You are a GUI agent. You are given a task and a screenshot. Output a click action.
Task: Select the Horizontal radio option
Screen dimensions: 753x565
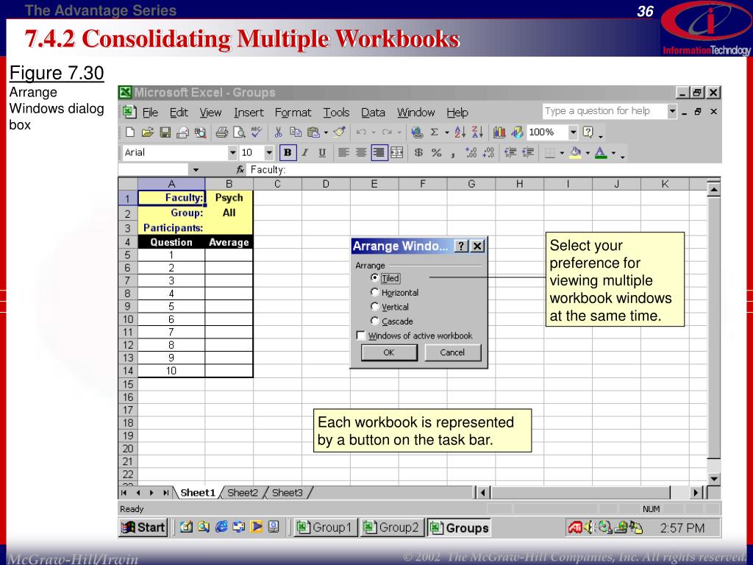(x=374, y=292)
